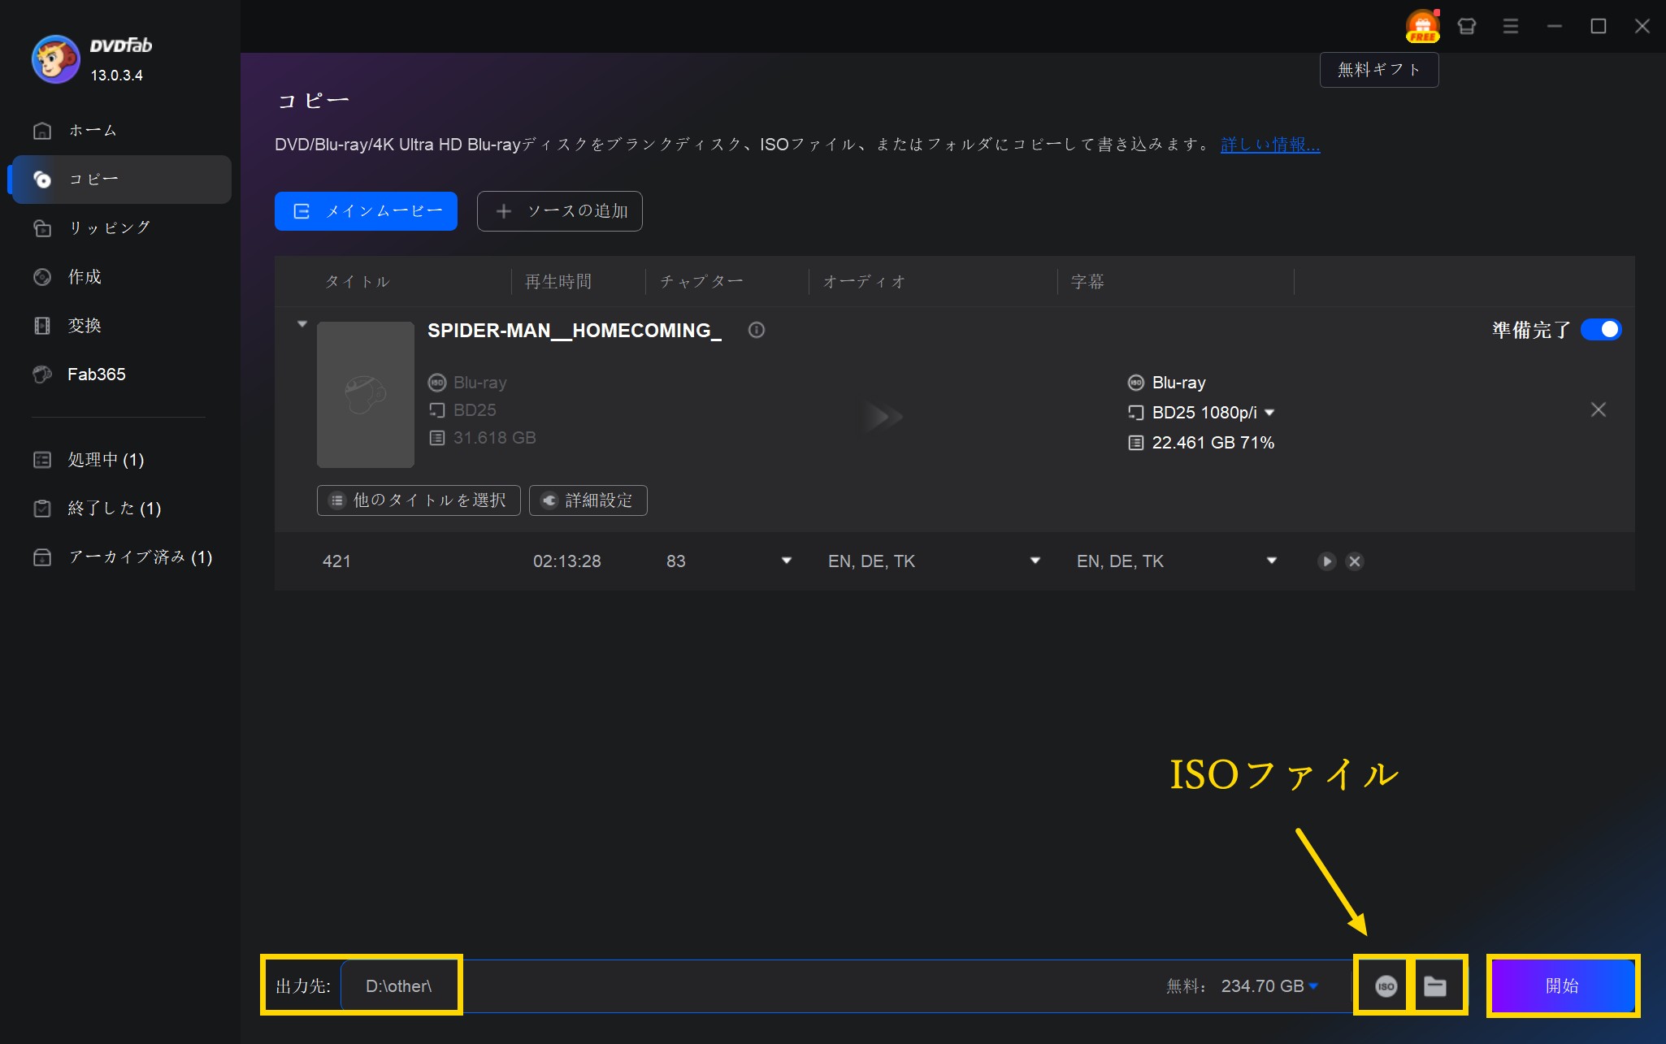1666x1044 pixels.
Task: Click the タイトル column header
Action: (x=358, y=282)
